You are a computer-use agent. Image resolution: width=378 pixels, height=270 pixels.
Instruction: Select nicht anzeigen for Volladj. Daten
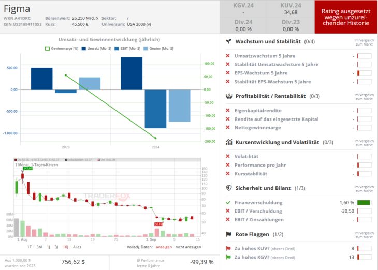[x=188, y=247]
